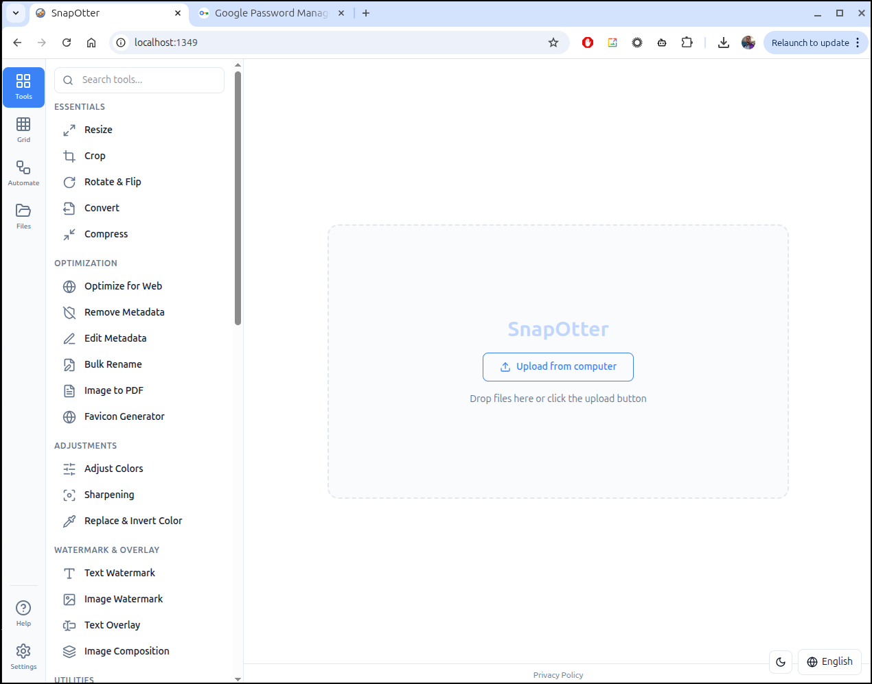The image size is (872, 684).
Task: Bookmark this page with the star icon
Action: pos(553,43)
